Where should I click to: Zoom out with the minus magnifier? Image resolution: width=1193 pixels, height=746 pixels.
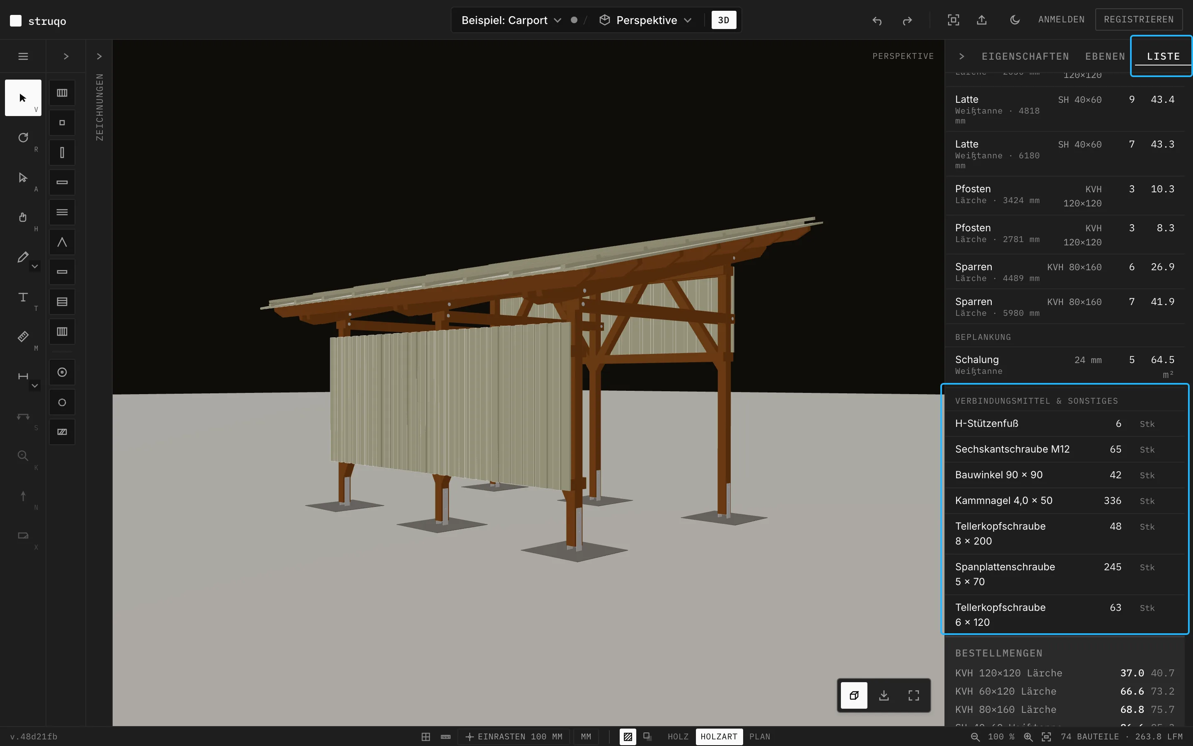975,736
